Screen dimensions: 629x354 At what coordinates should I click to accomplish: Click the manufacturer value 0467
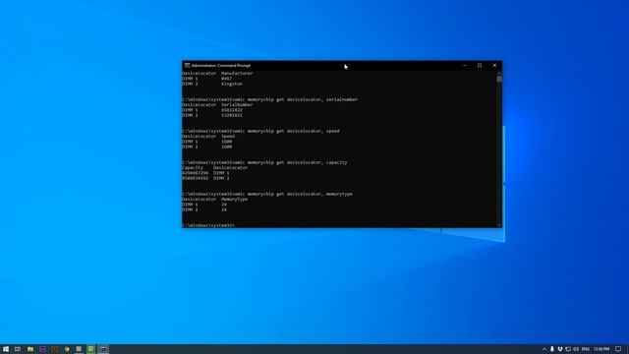point(226,79)
